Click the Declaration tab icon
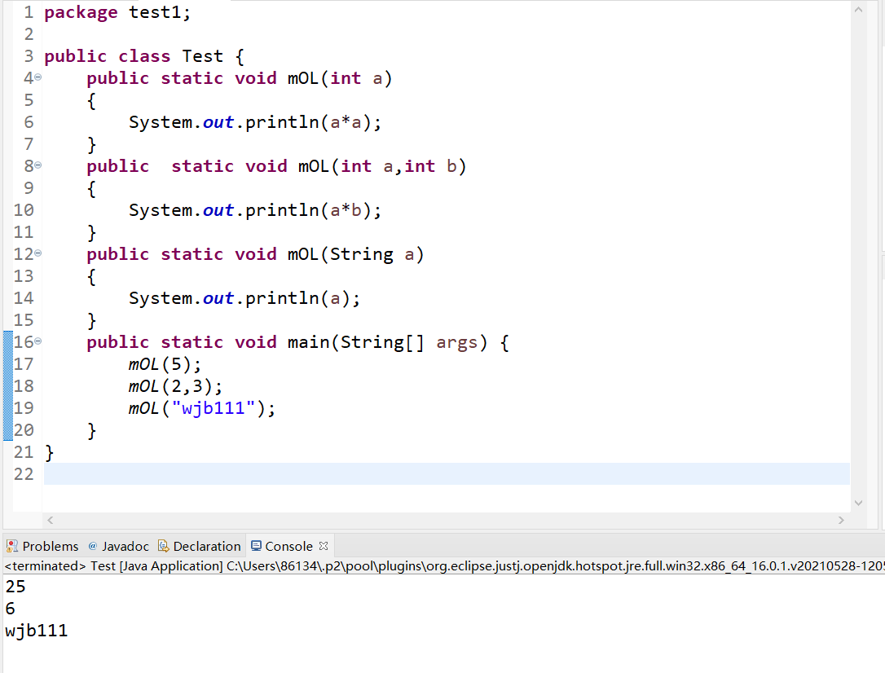The height and width of the screenshot is (673, 885). [164, 546]
